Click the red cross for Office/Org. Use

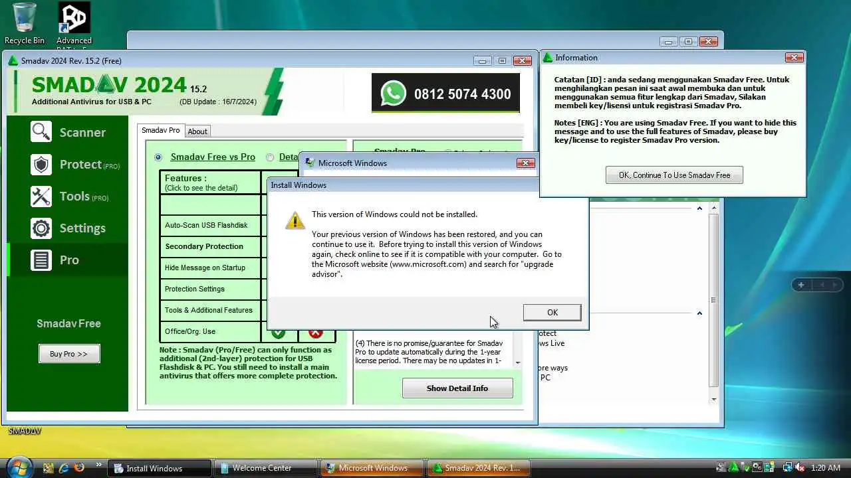pyautogui.click(x=316, y=332)
